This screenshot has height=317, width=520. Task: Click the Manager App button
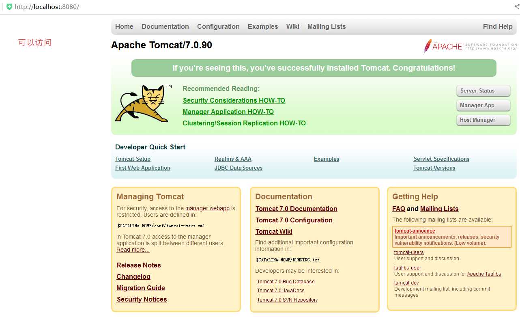[483, 106]
